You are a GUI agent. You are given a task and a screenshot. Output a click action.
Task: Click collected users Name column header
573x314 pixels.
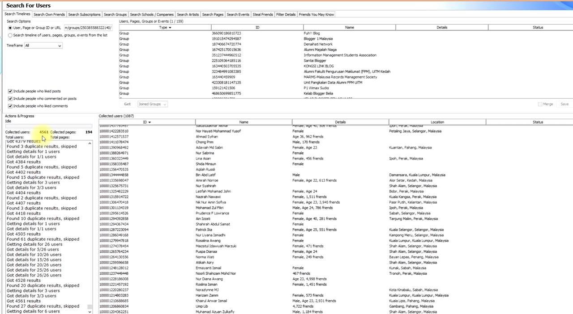click(244, 122)
